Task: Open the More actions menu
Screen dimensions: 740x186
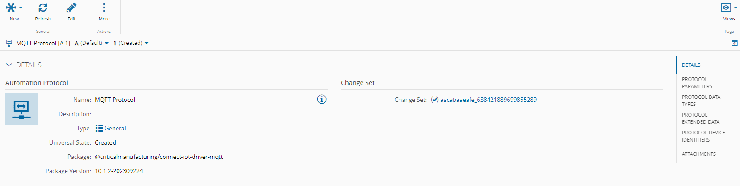Action: (x=104, y=8)
